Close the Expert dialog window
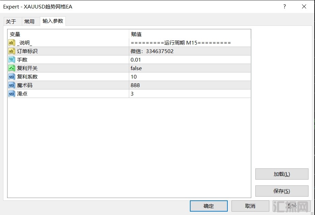 tap(304, 6)
